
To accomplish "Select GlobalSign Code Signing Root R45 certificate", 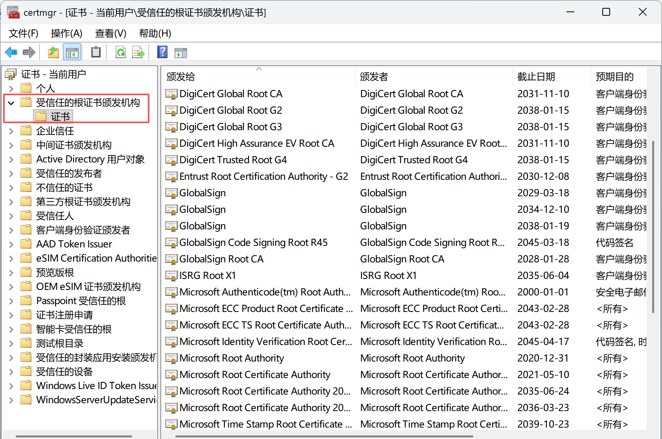I will pyautogui.click(x=254, y=243).
